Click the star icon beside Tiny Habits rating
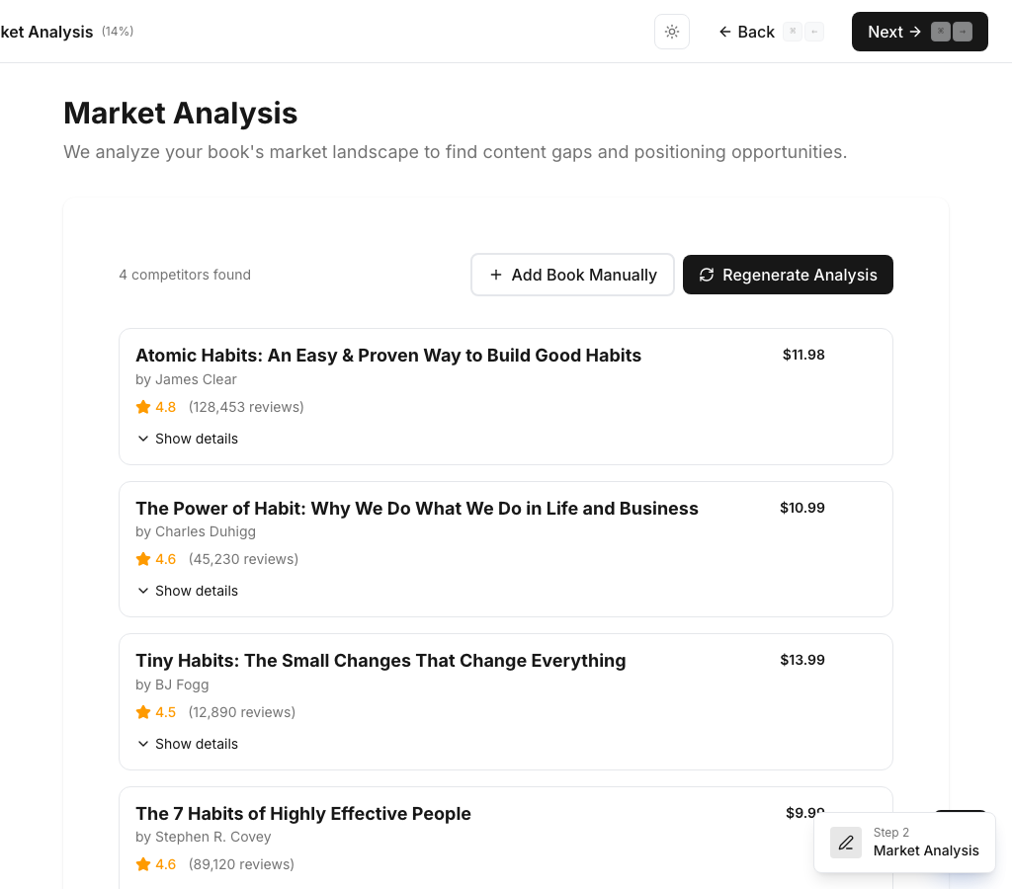The width and height of the screenshot is (1012, 889). 142,711
